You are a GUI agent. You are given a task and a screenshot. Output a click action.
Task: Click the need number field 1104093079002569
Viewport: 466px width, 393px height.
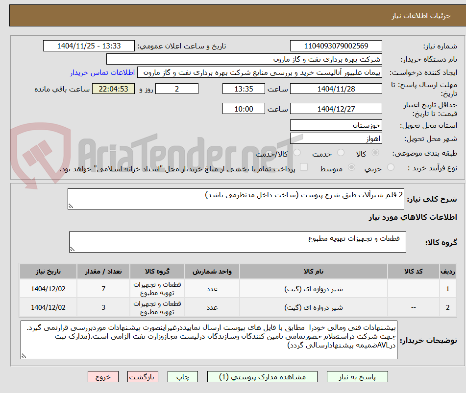tap(336, 46)
